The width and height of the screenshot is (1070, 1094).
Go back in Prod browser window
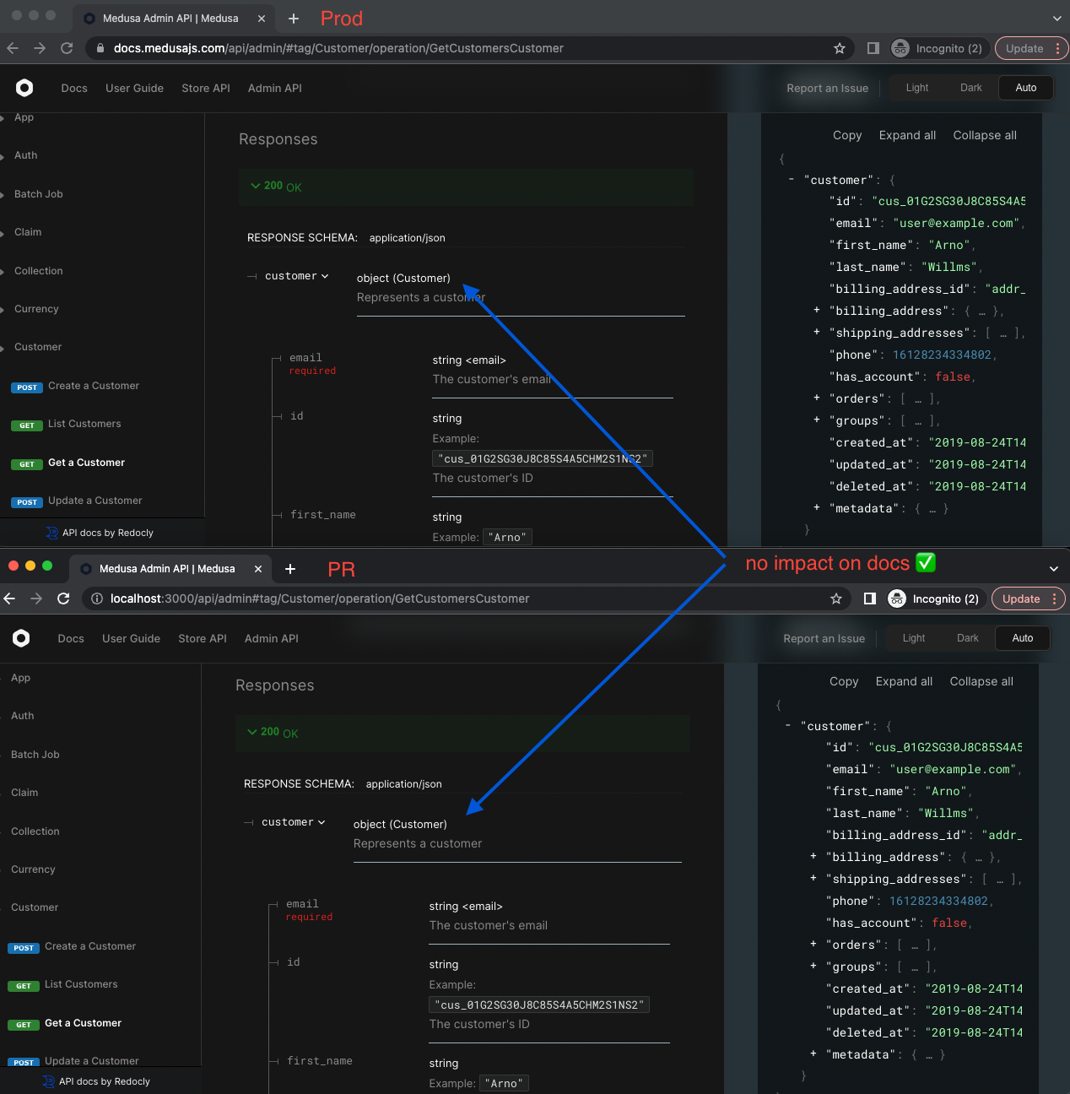coord(13,48)
